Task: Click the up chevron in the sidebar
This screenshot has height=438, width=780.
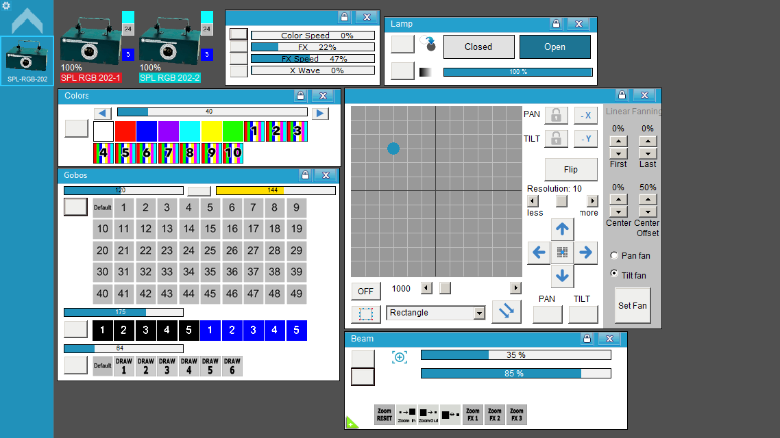Action: click(27, 21)
